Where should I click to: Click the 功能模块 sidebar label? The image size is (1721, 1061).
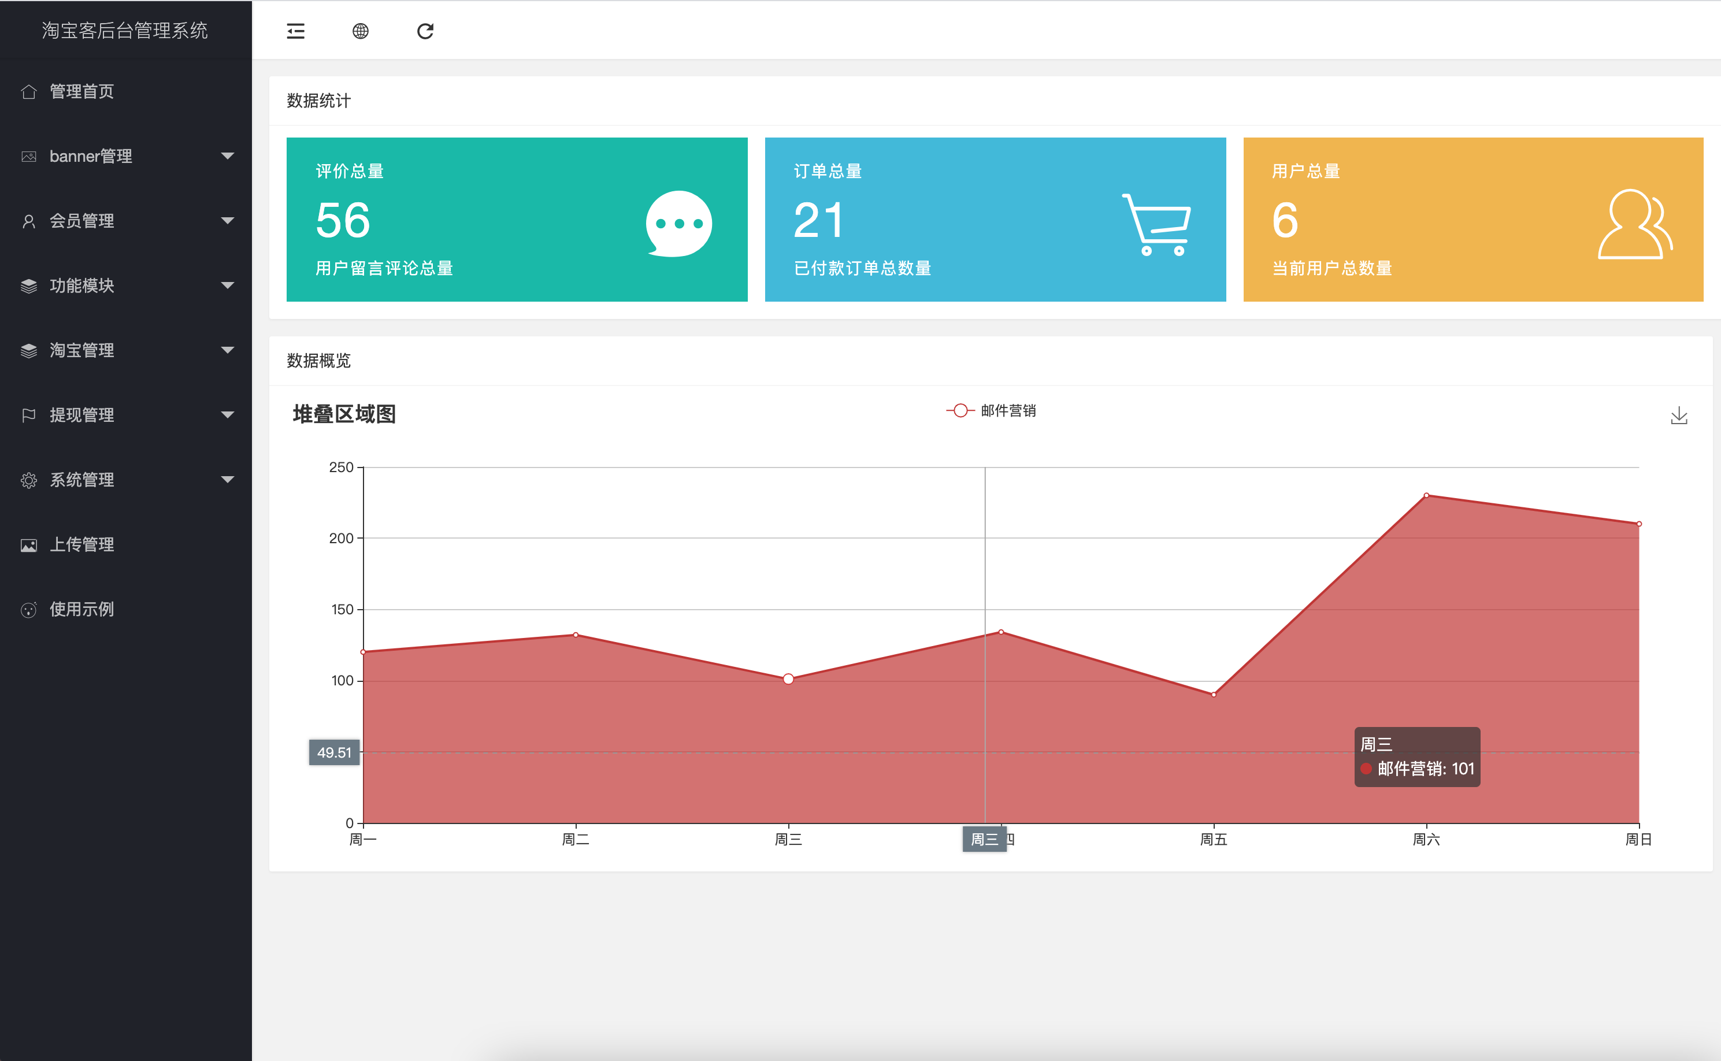pos(81,285)
